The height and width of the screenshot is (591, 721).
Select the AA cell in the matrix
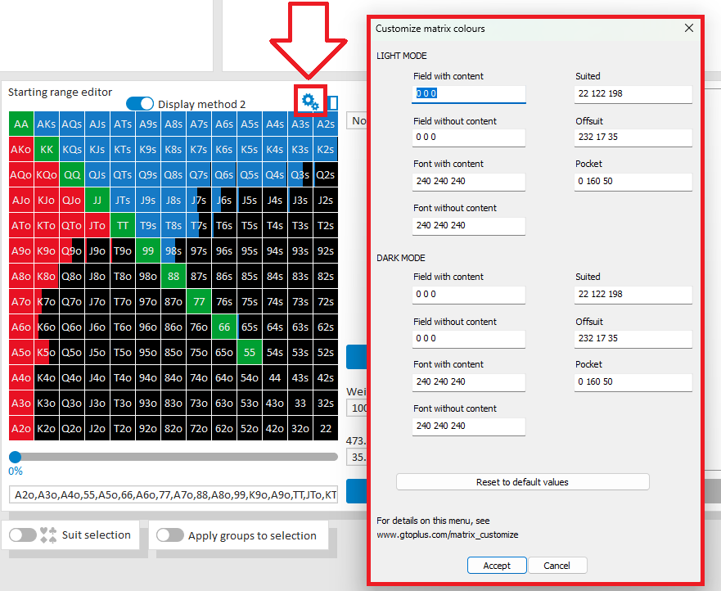[21, 124]
